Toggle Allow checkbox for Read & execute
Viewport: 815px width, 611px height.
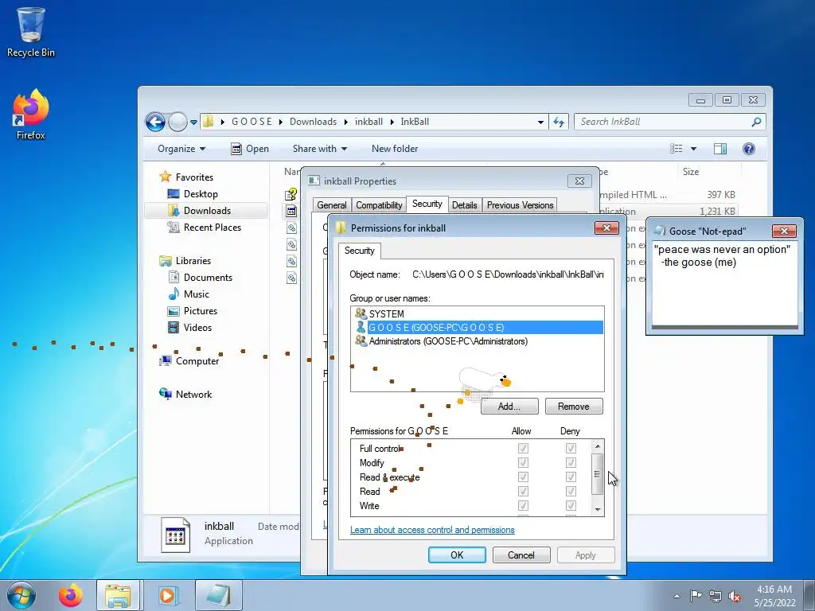(523, 477)
